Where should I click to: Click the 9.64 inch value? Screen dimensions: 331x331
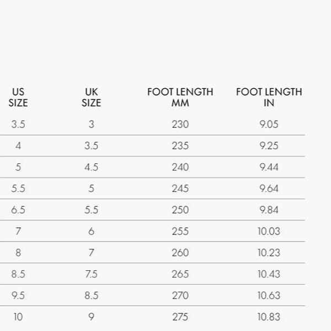269,189
